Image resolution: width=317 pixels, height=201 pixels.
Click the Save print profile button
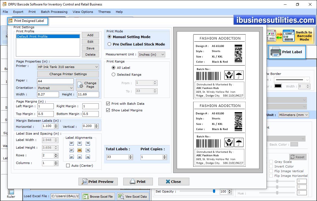click(x=90, y=48)
